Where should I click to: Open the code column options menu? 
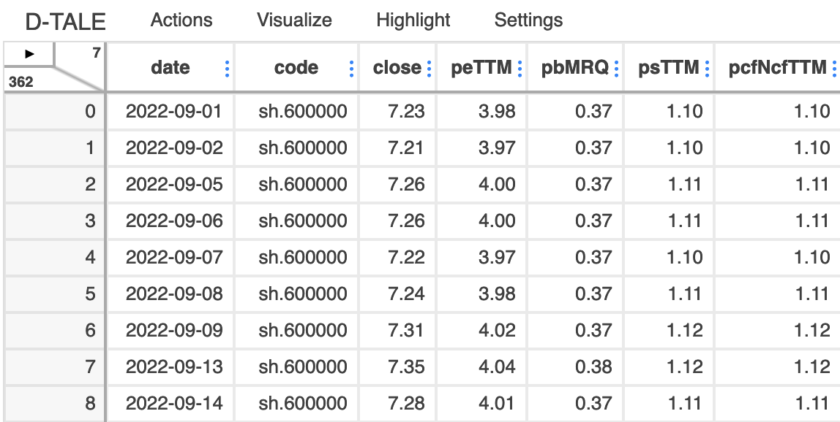point(352,69)
